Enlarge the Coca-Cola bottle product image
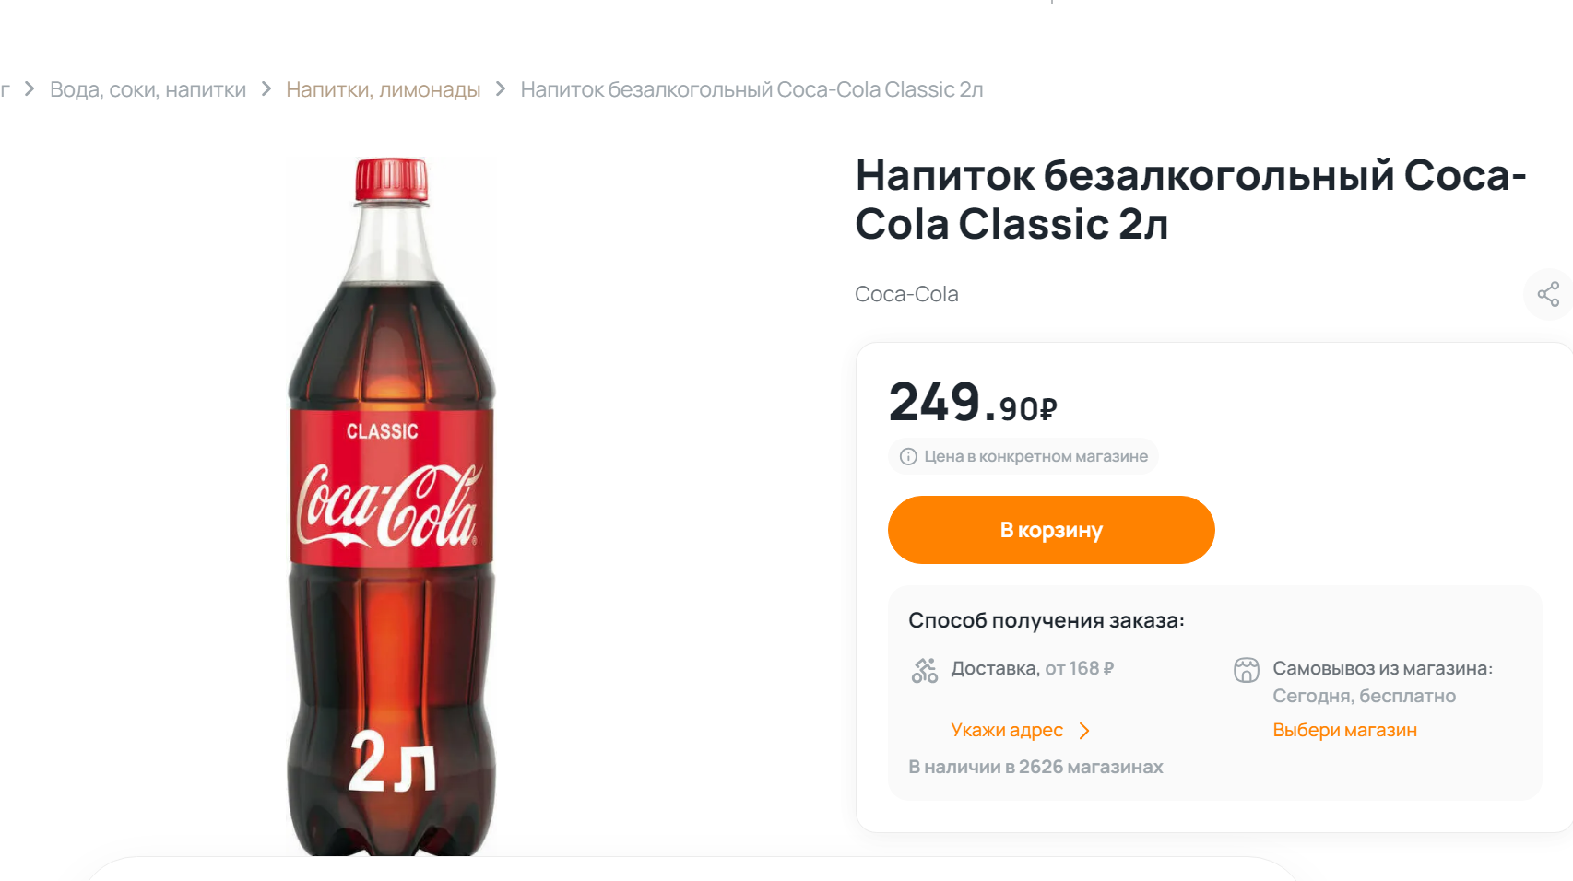 [392, 505]
